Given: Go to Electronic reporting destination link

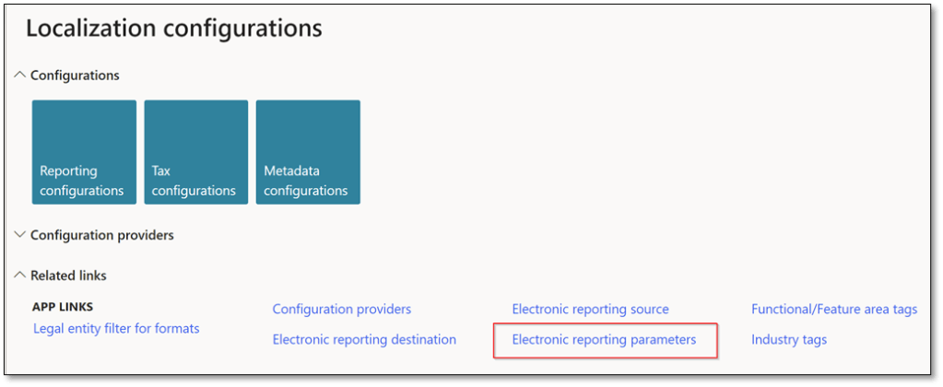Looking at the screenshot, I should 364,339.
